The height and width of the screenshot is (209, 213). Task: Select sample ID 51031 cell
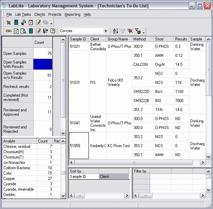79,82
